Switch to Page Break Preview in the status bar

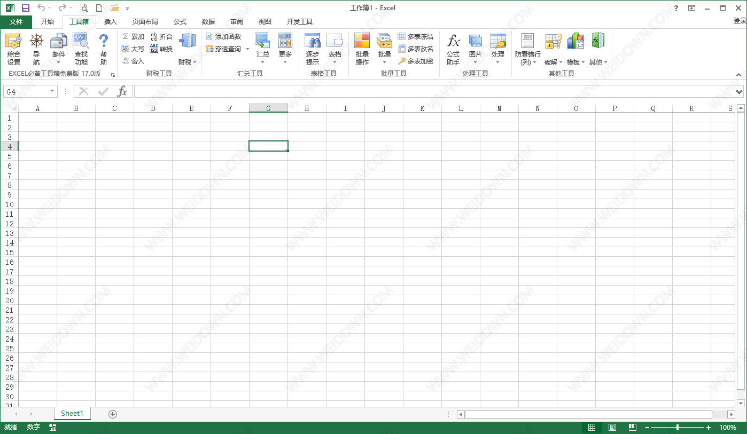point(633,427)
